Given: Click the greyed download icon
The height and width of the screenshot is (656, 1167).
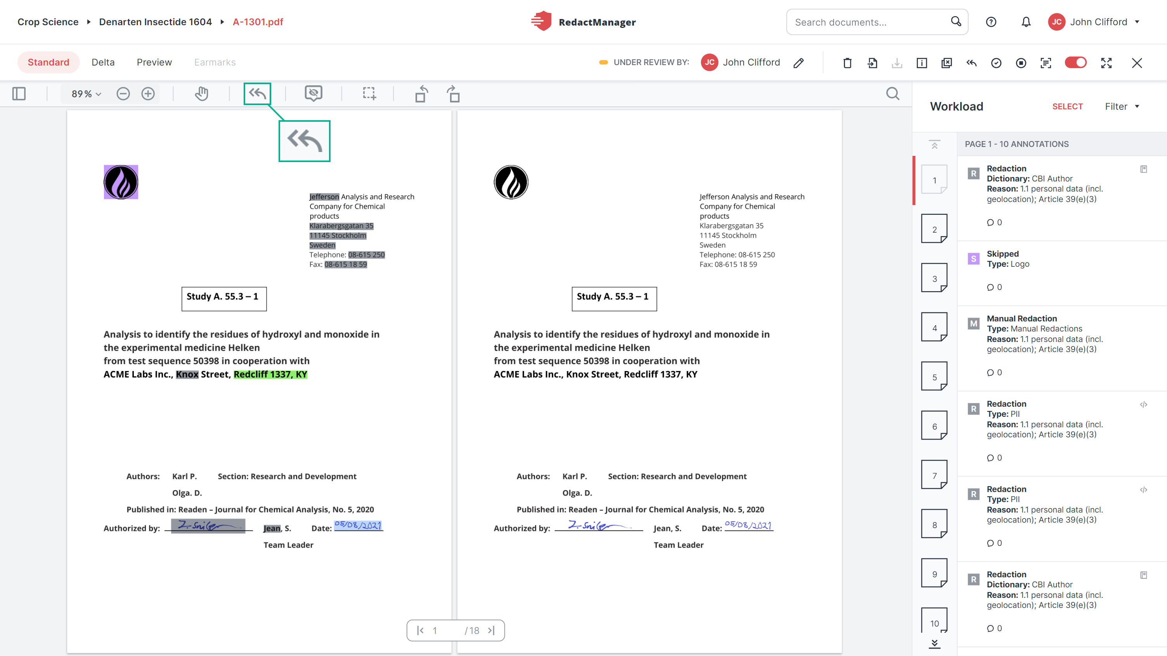Looking at the screenshot, I should pyautogui.click(x=897, y=62).
